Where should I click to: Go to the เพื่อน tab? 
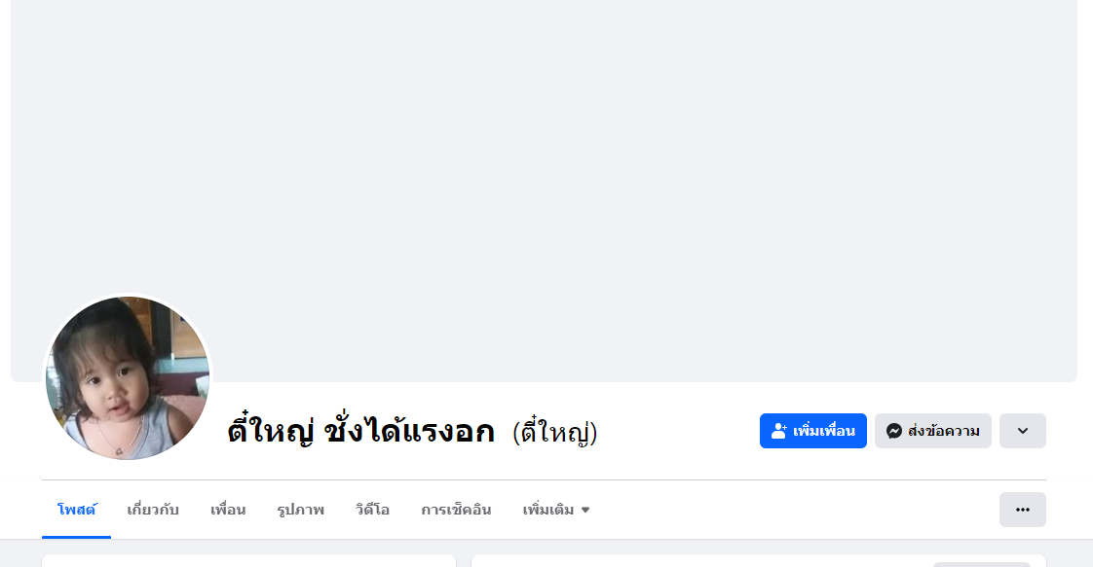click(228, 510)
